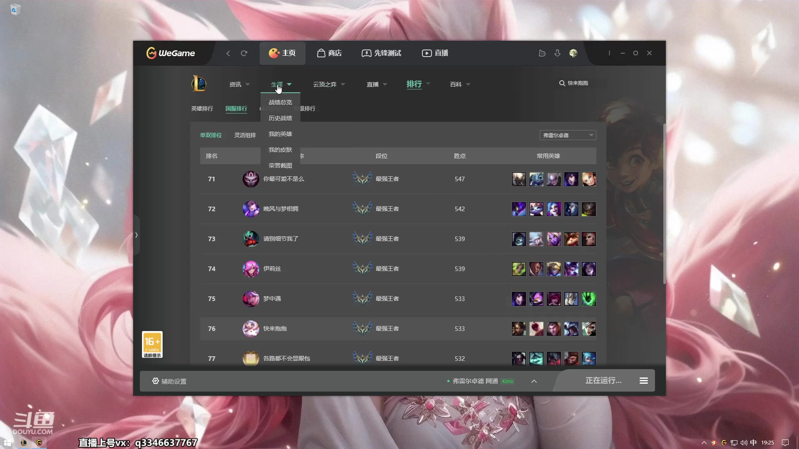Click player name 你最可爱不是么
Image resolution: width=799 pixels, height=449 pixels.
[x=283, y=179]
